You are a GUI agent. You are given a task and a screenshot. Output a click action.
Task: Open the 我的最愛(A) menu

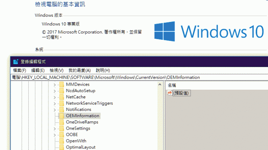tap(80, 70)
